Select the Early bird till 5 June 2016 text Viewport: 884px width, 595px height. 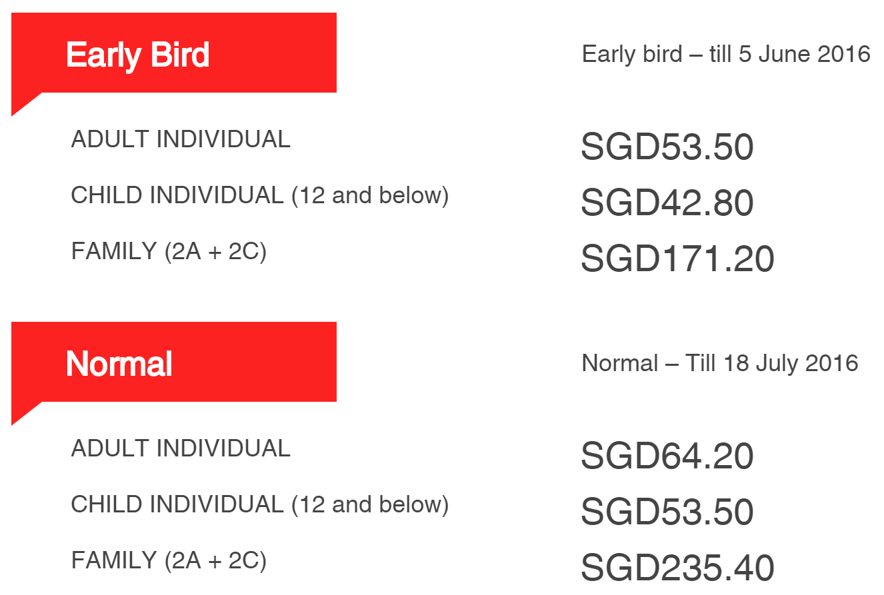click(725, 54)
